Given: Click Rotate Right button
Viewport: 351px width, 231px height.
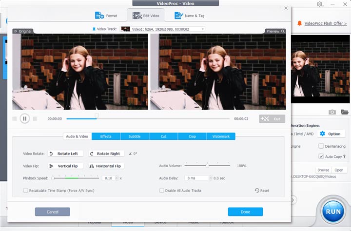Looking at the screenshot, I should [x=106, y=154].
